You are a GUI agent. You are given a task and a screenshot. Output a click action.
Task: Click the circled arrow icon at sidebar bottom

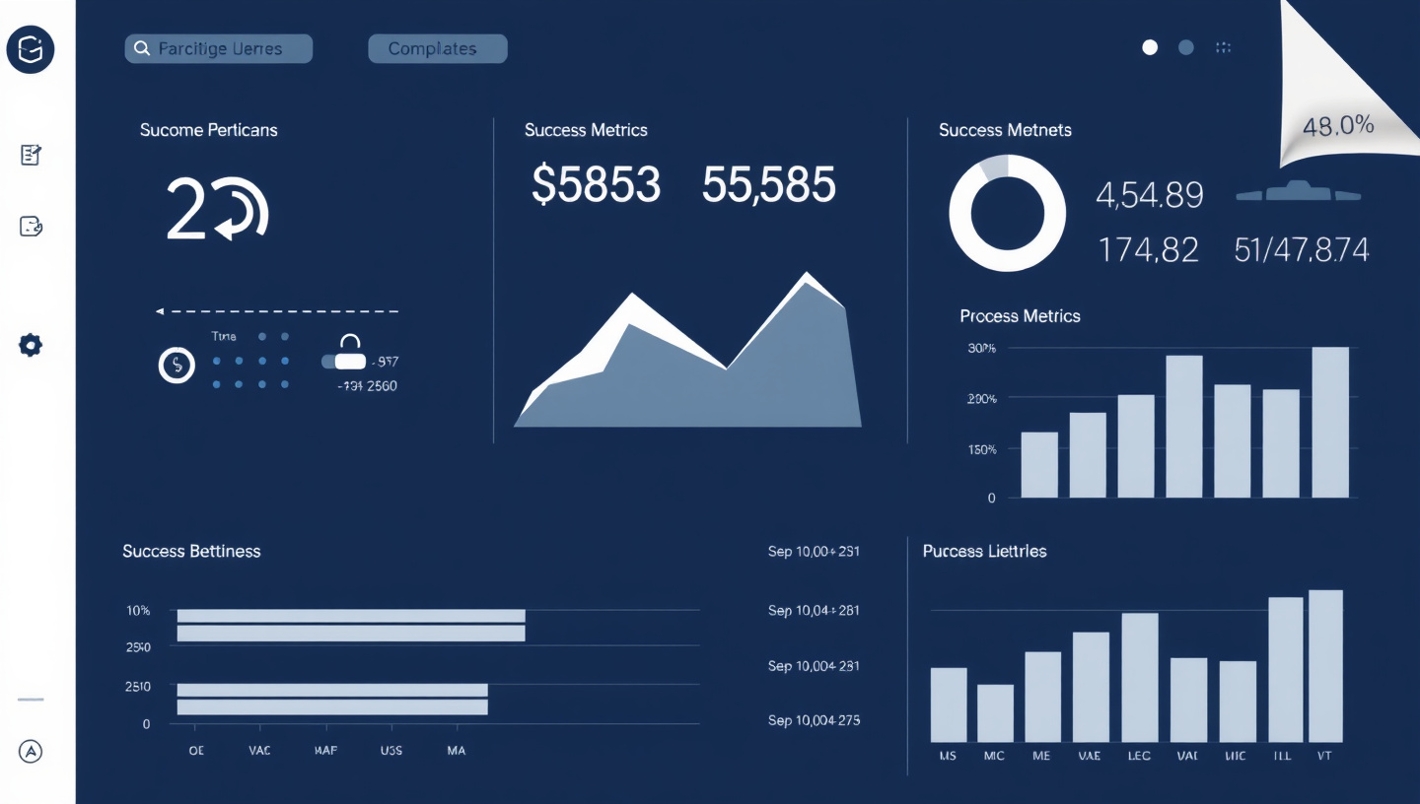pos(31,751)
